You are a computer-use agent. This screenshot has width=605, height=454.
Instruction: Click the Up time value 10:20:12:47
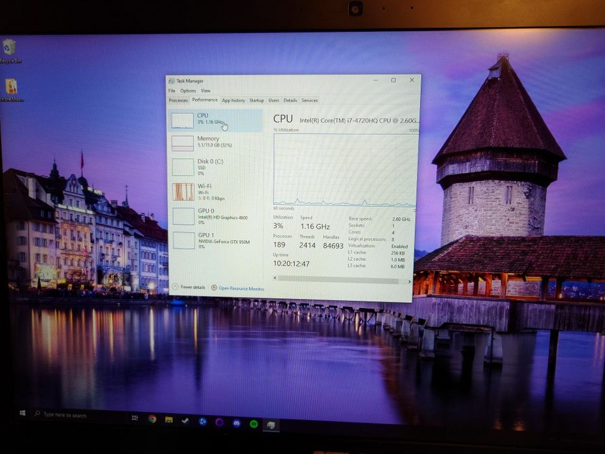tap(291, 264)
